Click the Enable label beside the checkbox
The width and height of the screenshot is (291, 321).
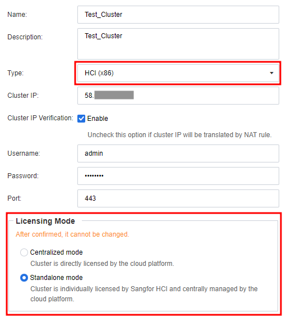pos(98,118)
